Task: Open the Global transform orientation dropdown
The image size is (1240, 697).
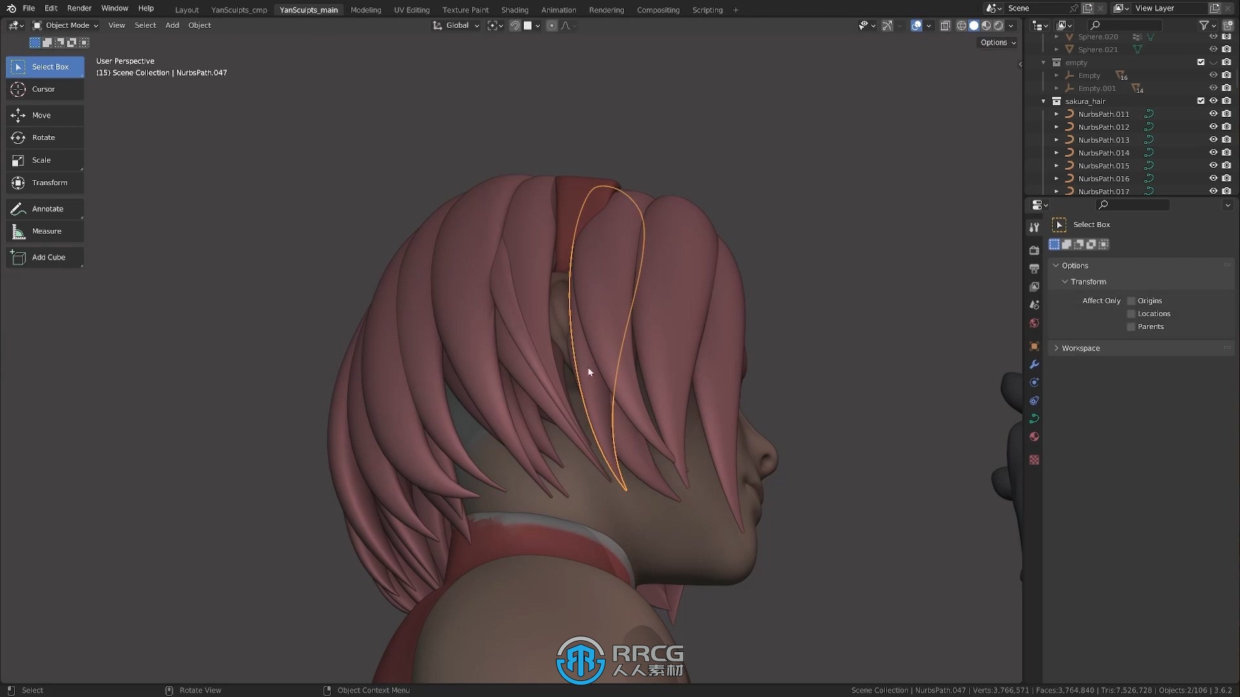Action: coord(456,25)
